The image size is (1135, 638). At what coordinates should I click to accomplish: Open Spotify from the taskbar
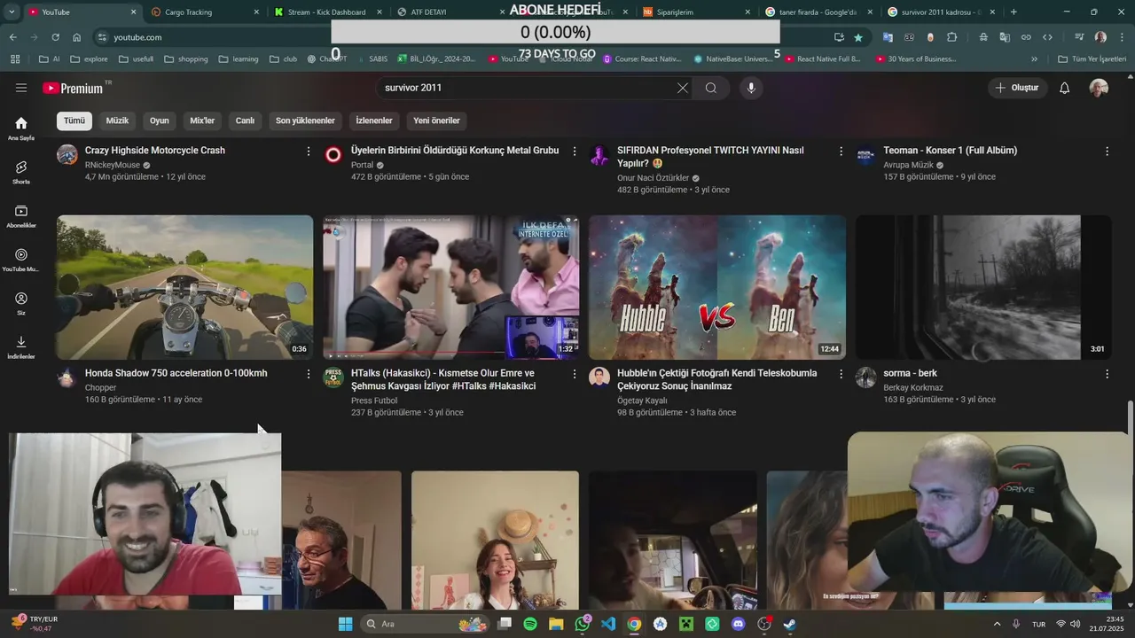tap(530, 624)
